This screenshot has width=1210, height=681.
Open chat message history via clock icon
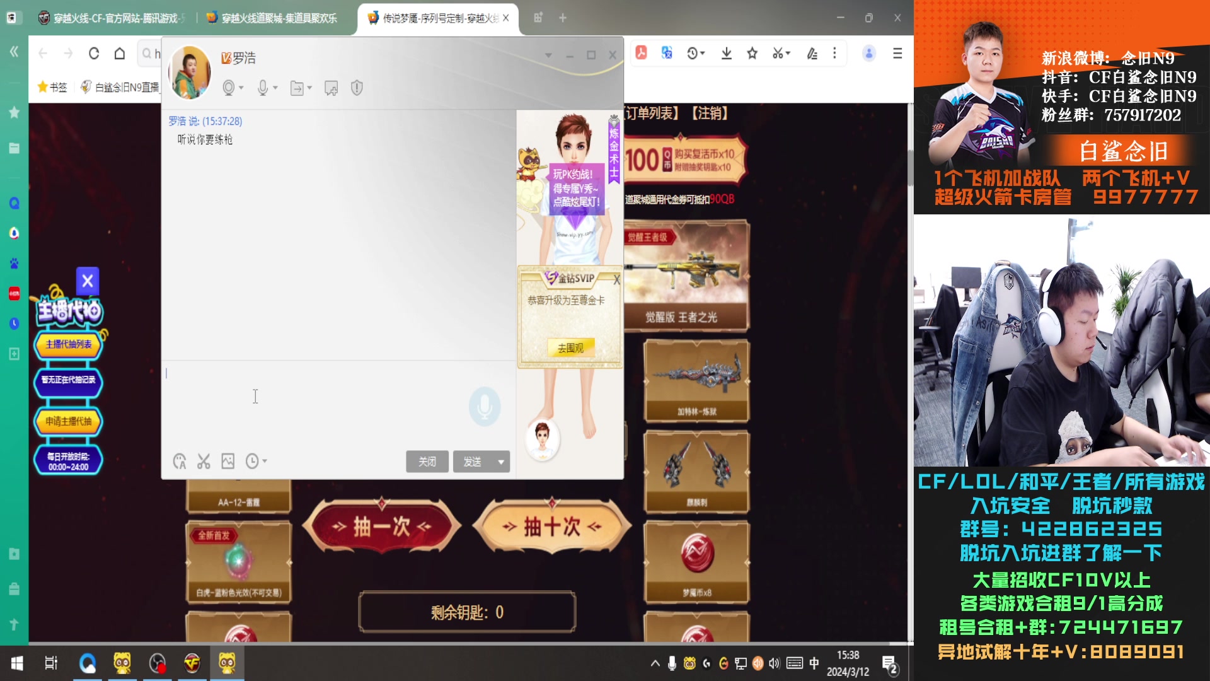coord(252,462)
